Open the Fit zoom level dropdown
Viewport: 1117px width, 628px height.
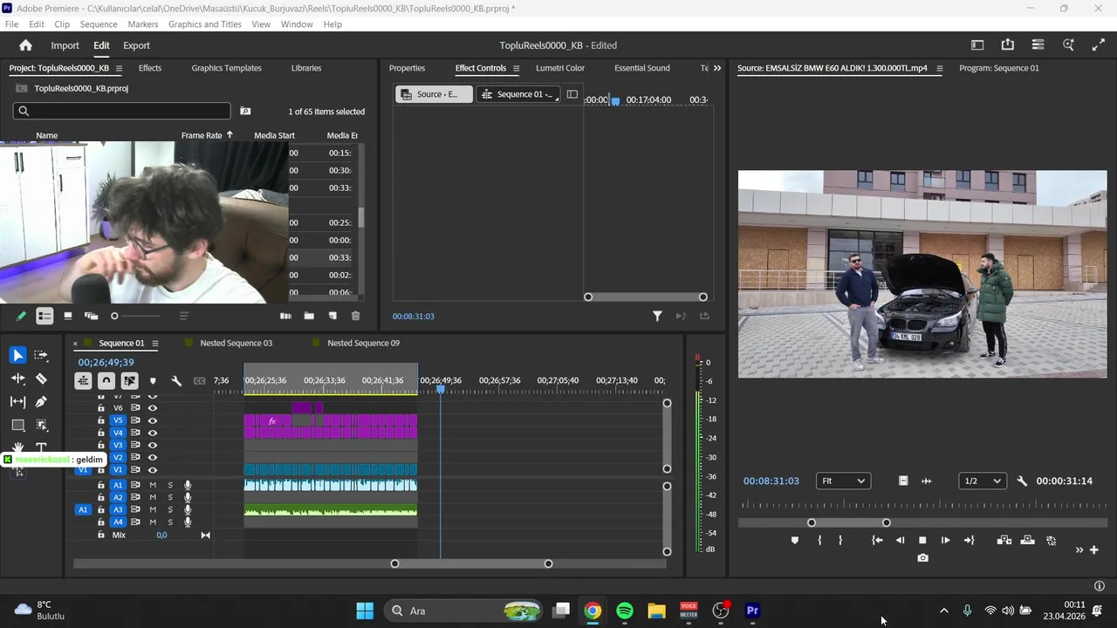pyautogui.click(x=843, y=481)
